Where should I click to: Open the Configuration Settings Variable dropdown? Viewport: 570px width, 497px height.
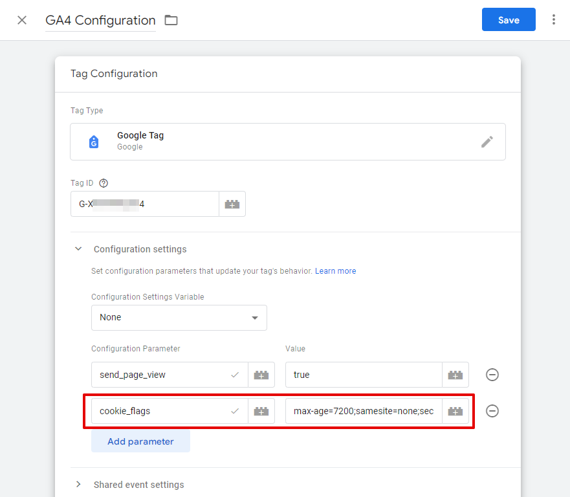(x=179, y=318)
